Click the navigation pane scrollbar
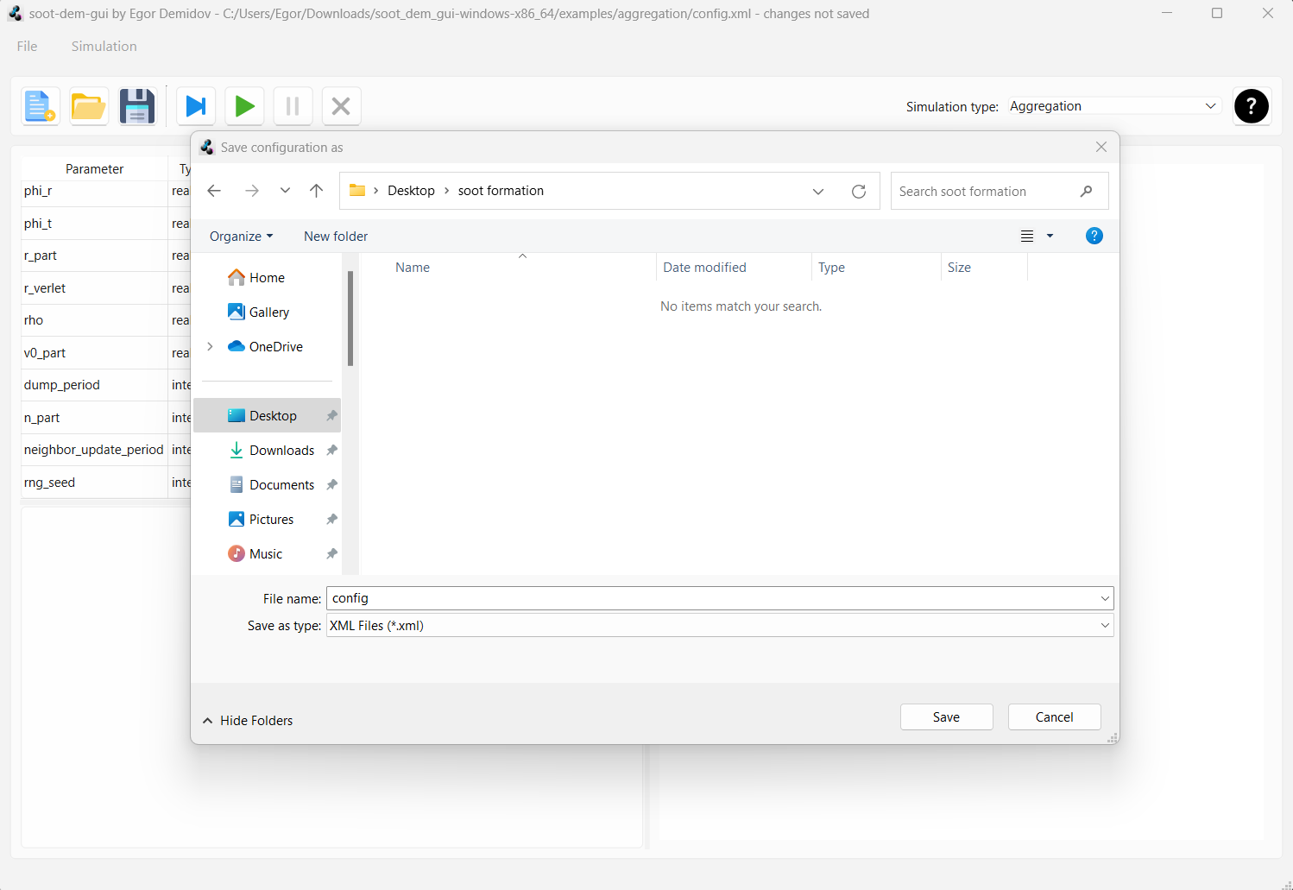The image size is (1293, 890). pos(350,319)
